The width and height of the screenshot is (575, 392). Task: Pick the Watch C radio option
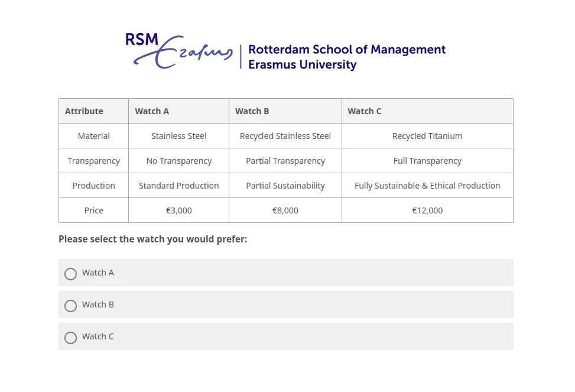pos(71,338)
